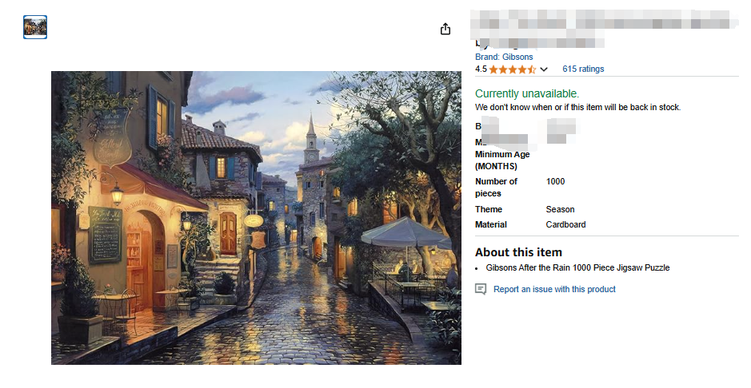Open the Brand: Gibsons link
The width and height of the screenshot is (751, 388).
click(x=504, y=57)
